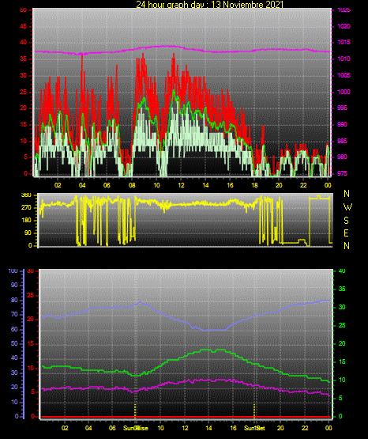Click the 22 hour tick on lower graph
Image resolution: width=368 pixels, height=439 pixels.
pos(305,428)
